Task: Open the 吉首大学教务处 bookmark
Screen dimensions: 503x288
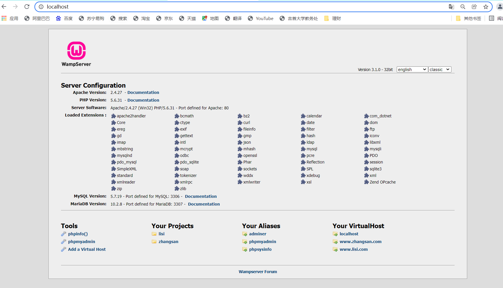Action: [x=299, y=18]
